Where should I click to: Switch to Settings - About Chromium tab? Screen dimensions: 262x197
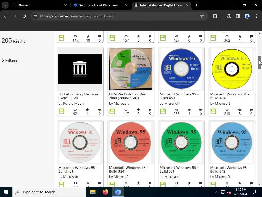[100, 5]
